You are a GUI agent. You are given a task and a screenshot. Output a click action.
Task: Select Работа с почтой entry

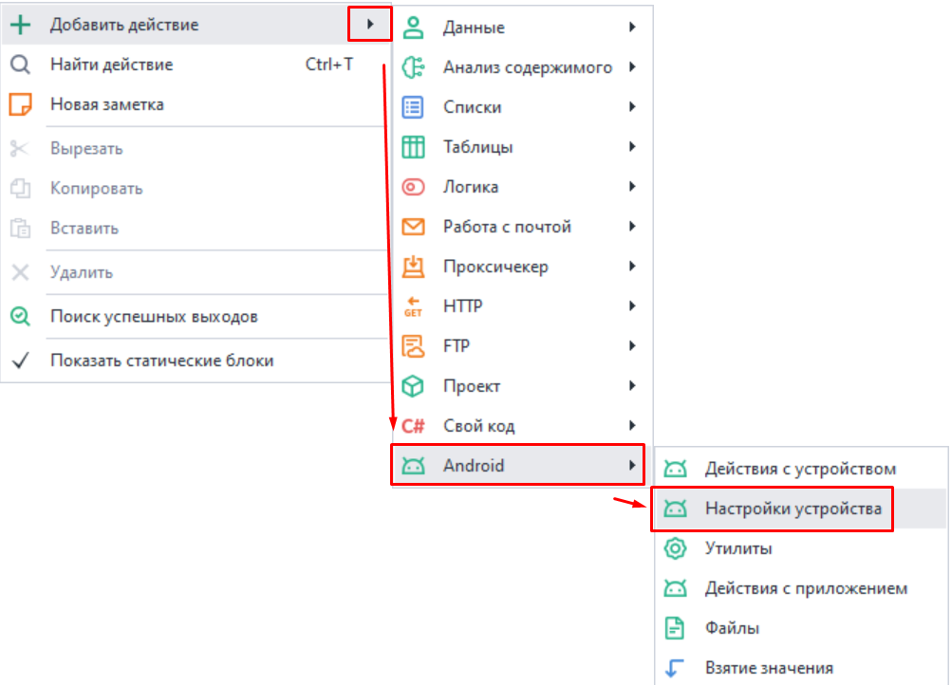tap(507, 227)
